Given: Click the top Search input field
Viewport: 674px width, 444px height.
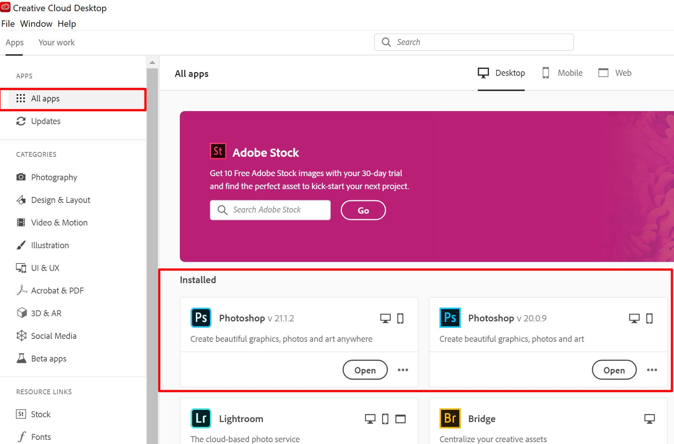Looking at the screenshot, I should point(474,42).
